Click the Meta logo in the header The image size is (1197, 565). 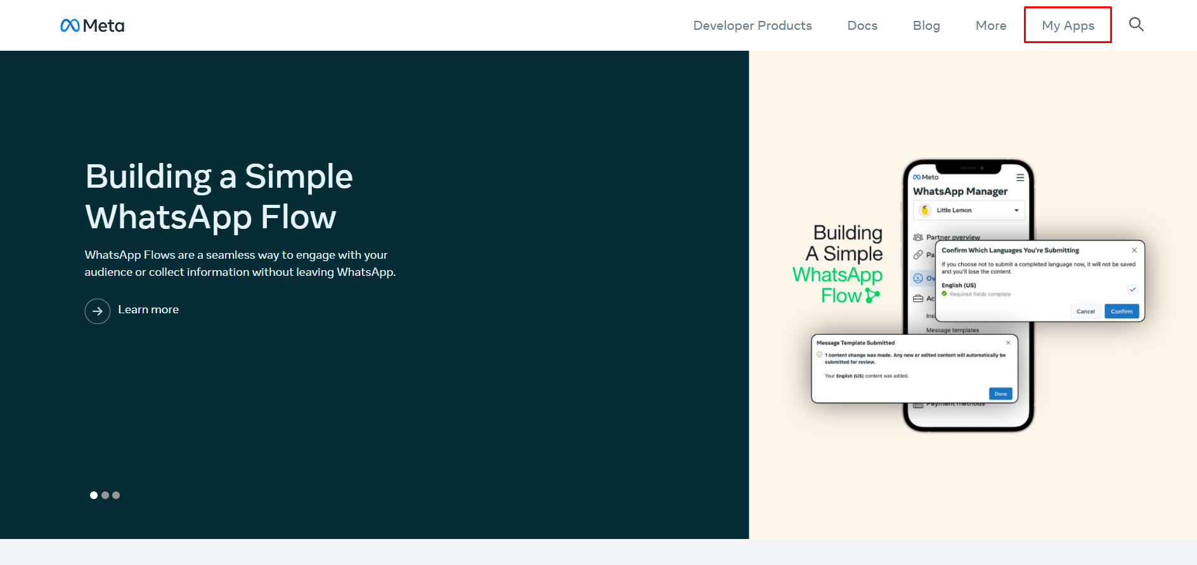pos(93,25)
